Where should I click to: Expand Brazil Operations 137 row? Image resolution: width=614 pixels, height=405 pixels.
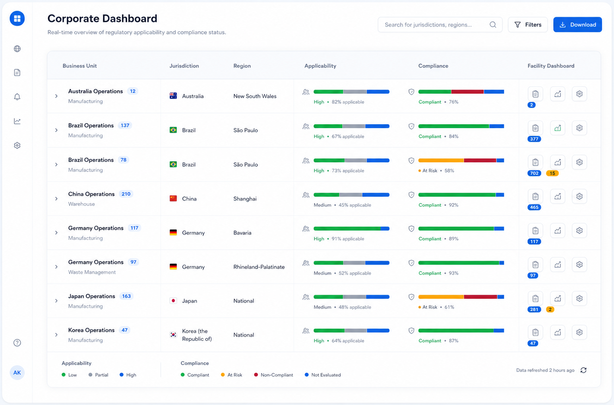click(x=56, y=130)
